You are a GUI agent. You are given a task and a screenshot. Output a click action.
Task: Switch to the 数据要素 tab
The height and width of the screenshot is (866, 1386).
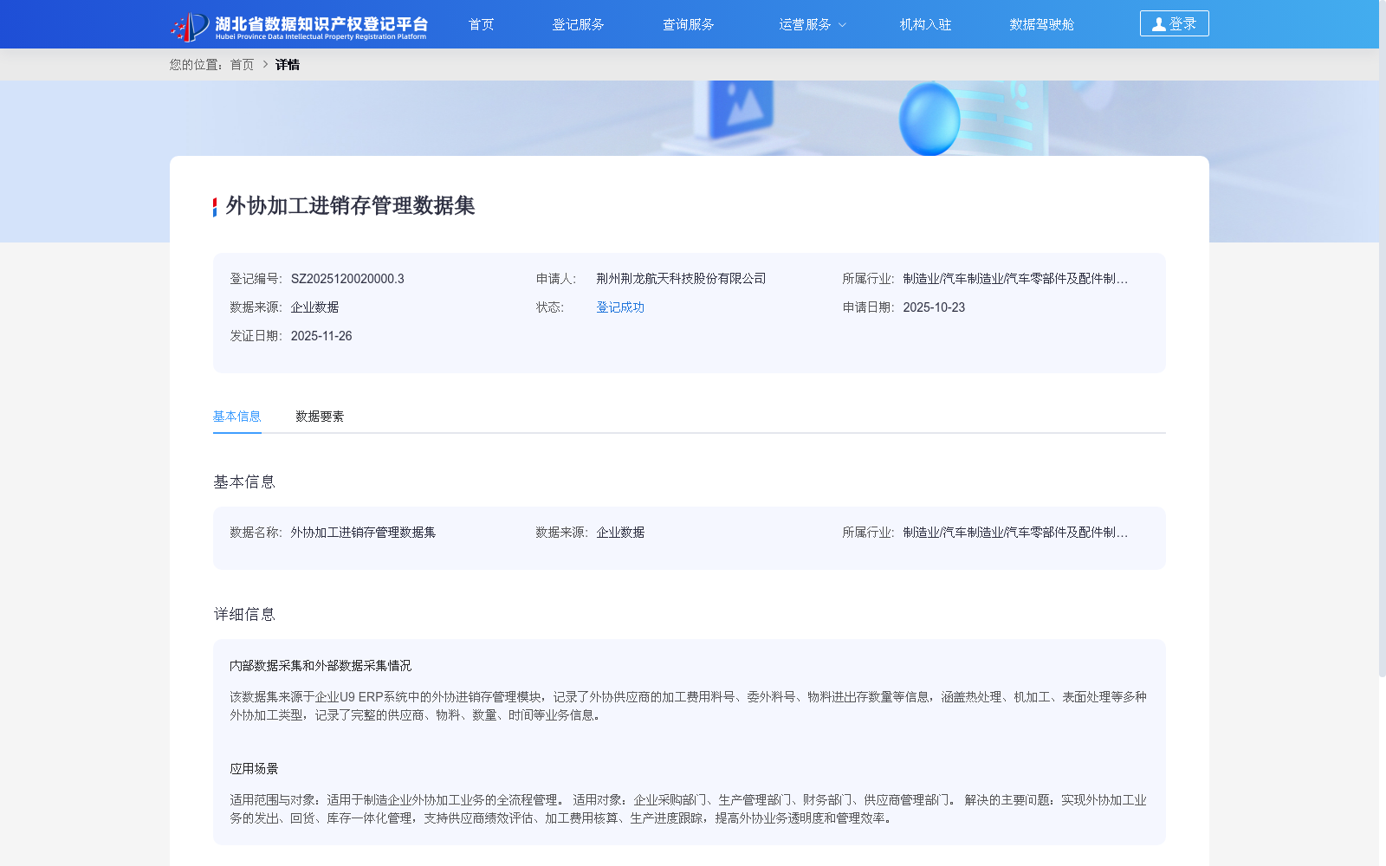[x=318, y=417]
